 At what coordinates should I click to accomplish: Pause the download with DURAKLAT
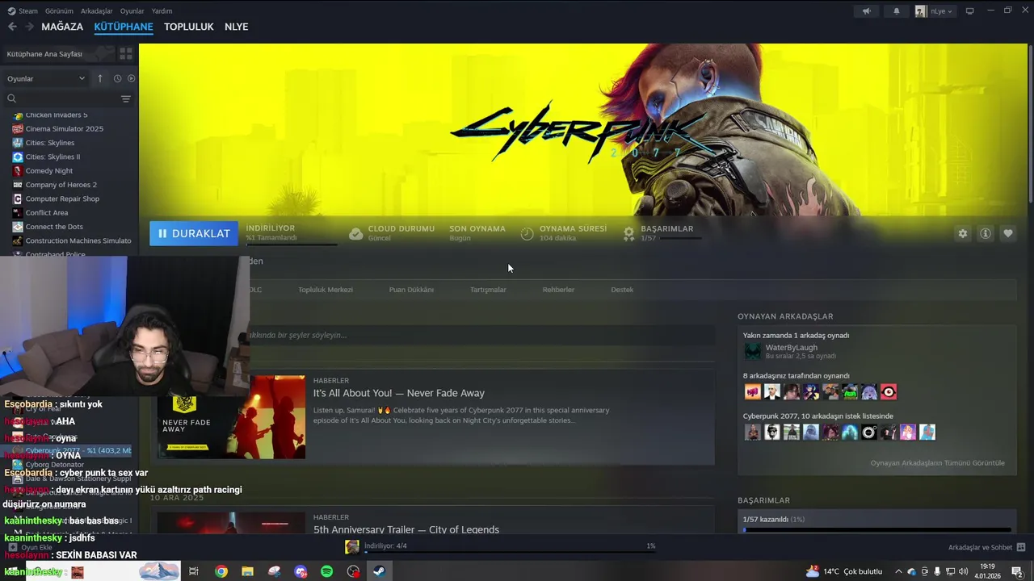(194, 233)
